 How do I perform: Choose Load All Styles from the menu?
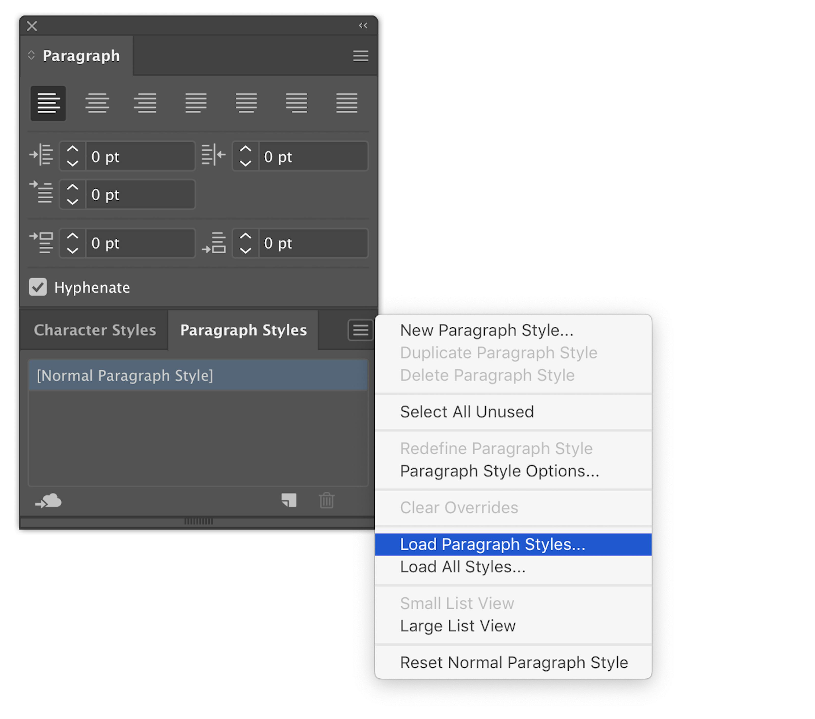[463, 567]
